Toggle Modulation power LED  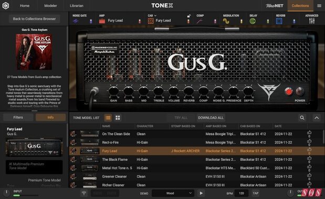point(242,21)
